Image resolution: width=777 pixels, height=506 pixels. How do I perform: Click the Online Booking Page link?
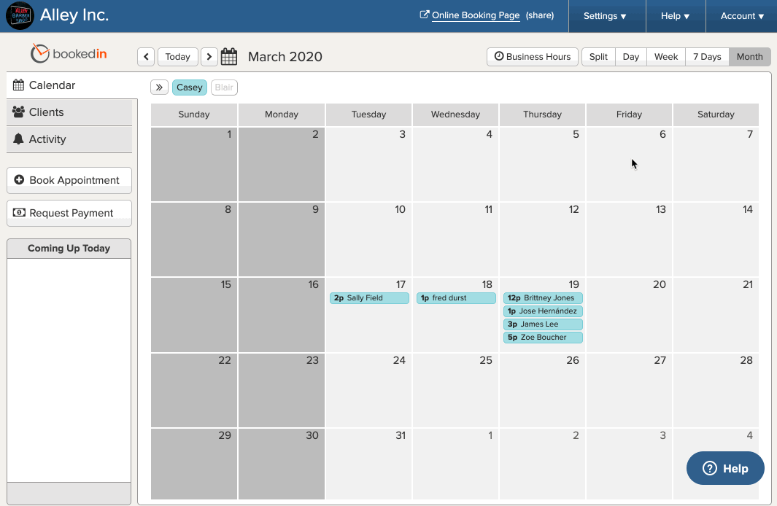475,15
